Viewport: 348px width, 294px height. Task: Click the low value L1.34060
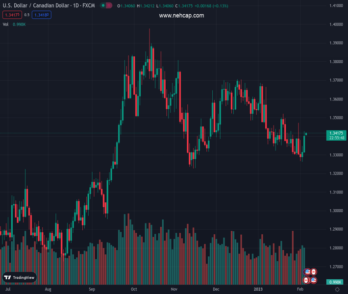click(x=165, y=6)
